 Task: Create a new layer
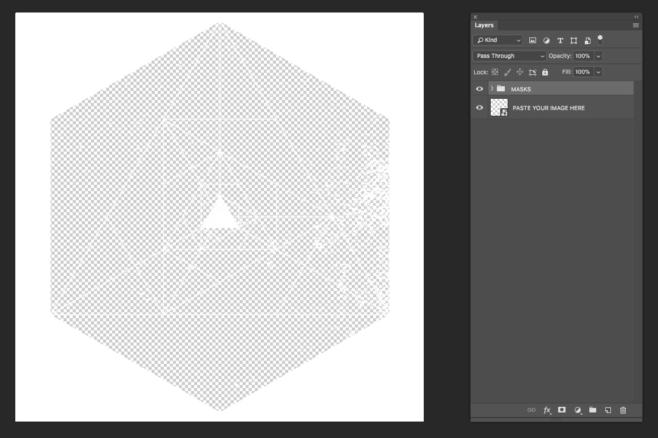[608, 410]
